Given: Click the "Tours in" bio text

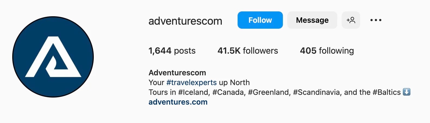Looking at the screenshot, I should point(162,92).
